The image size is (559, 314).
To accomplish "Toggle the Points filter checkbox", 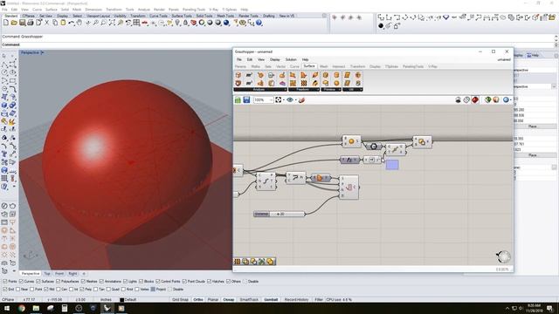I will (5, 282).
